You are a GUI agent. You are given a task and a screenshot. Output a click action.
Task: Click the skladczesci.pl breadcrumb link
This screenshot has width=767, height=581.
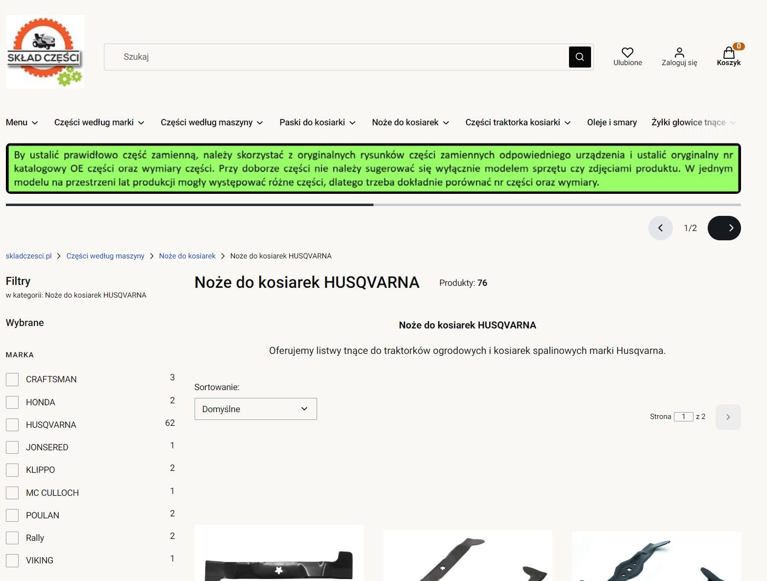pyautogui.click(x=28, y=256)
